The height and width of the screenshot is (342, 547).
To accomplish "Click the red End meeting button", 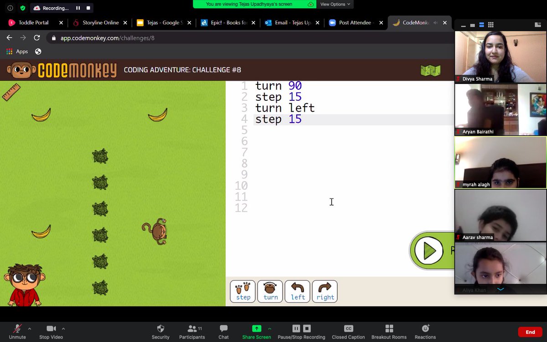I will pyautogui.click(x=530, y=332).
